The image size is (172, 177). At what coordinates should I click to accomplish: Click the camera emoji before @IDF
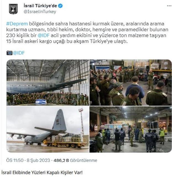point(9,53)
